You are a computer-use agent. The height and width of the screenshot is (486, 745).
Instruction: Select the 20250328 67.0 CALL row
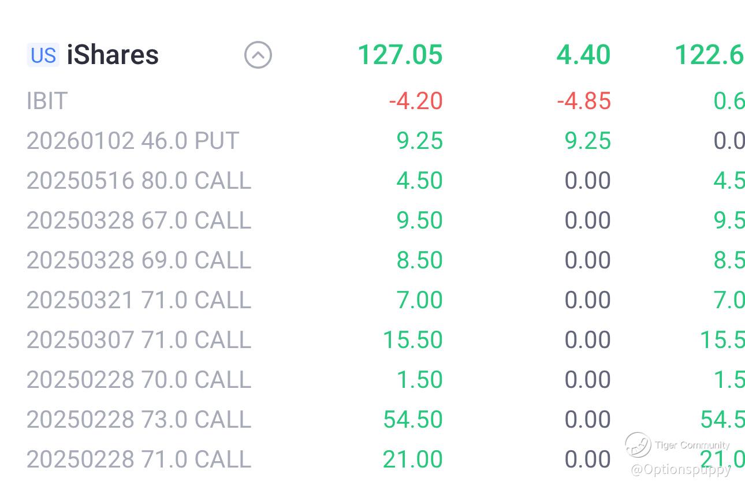point(139,220)
